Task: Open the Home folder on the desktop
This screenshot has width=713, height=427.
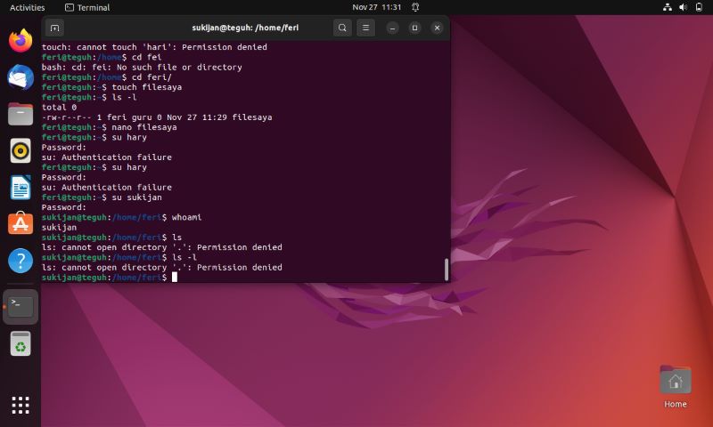Action: tap(676, 386)
